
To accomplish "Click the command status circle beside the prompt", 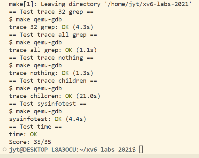I will pyautogui.click(x=4, y=149).
